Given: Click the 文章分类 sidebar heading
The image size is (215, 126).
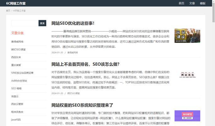Looking at the screenshot, I should (x=17, y=33).
